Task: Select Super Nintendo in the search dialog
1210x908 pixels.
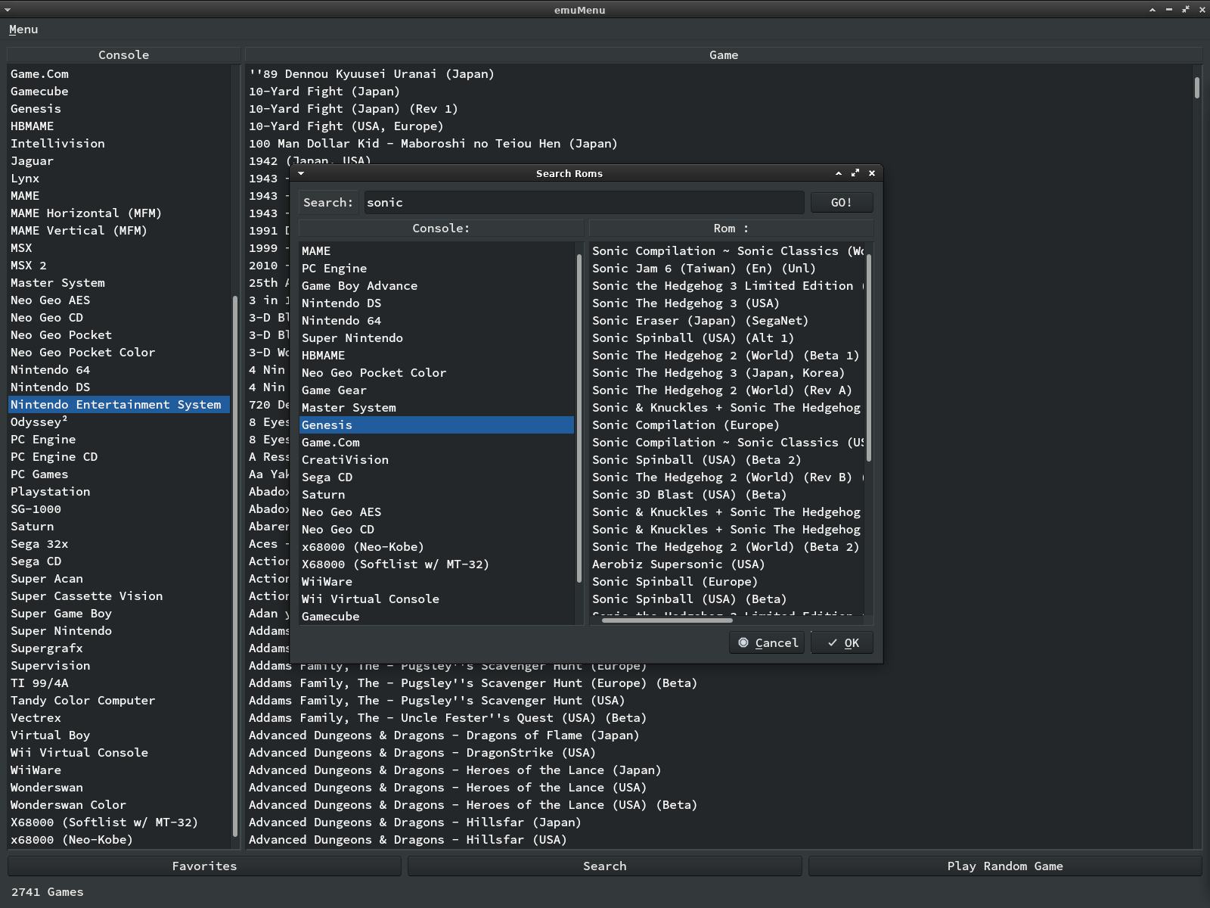Action: tap(436, 338)
